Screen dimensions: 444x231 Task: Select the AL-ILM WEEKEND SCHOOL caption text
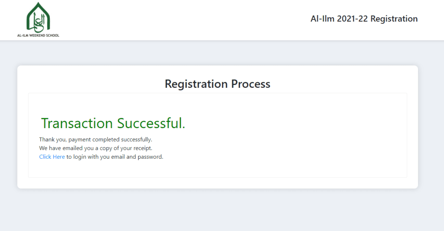(x=38, y=35)
